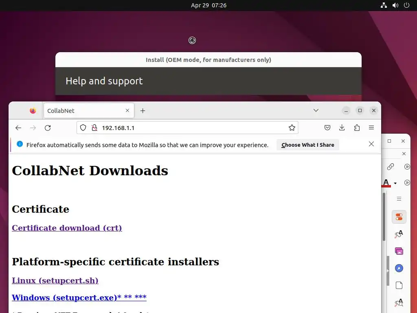The height and width of the screenshot is (313, 417).
Task: Open the Style Inspector sidebar icon
Action: tap(399, 303)
